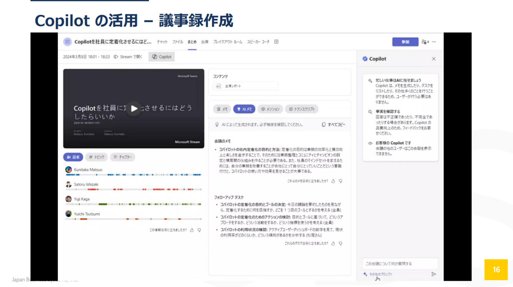Click Yuichi Tsutsumi speaker name
The height and width of the screenshot is (287, 513).
[x=87, y=214]
